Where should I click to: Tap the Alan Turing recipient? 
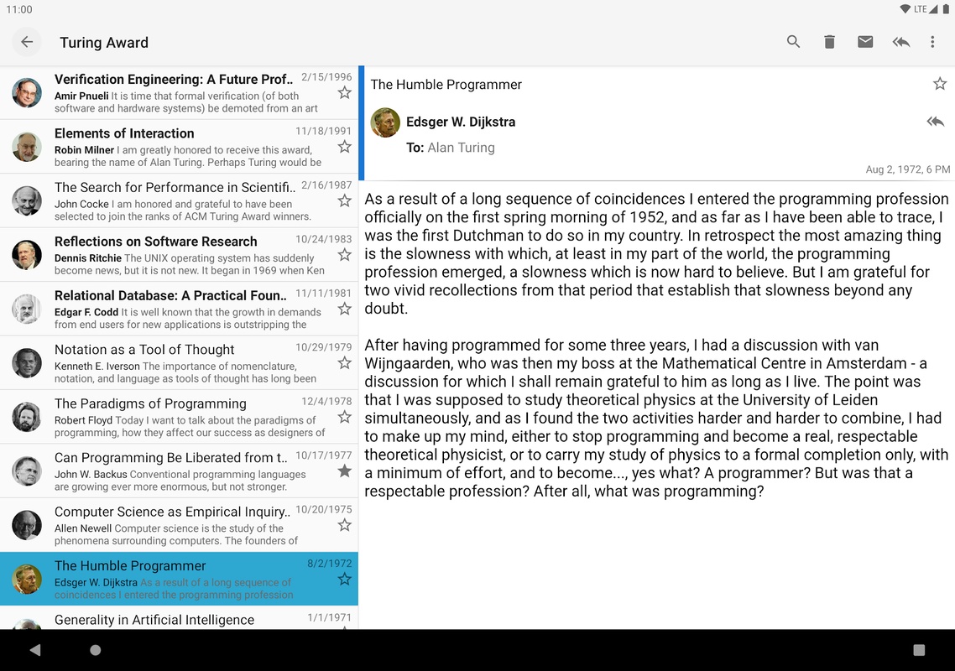pyautogui.click(x=461, y=148)
